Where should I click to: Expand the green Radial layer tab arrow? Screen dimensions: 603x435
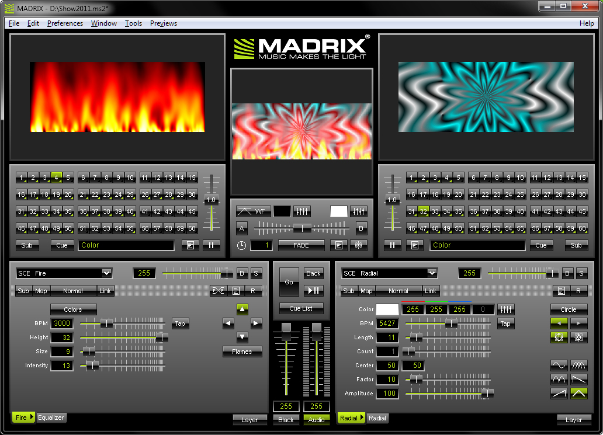[362, 417]
